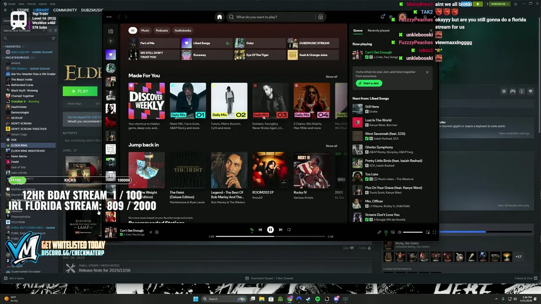This screenshot has height=304, width=541.
Task: Show all Jump back in items
Action: pos(331,146)
